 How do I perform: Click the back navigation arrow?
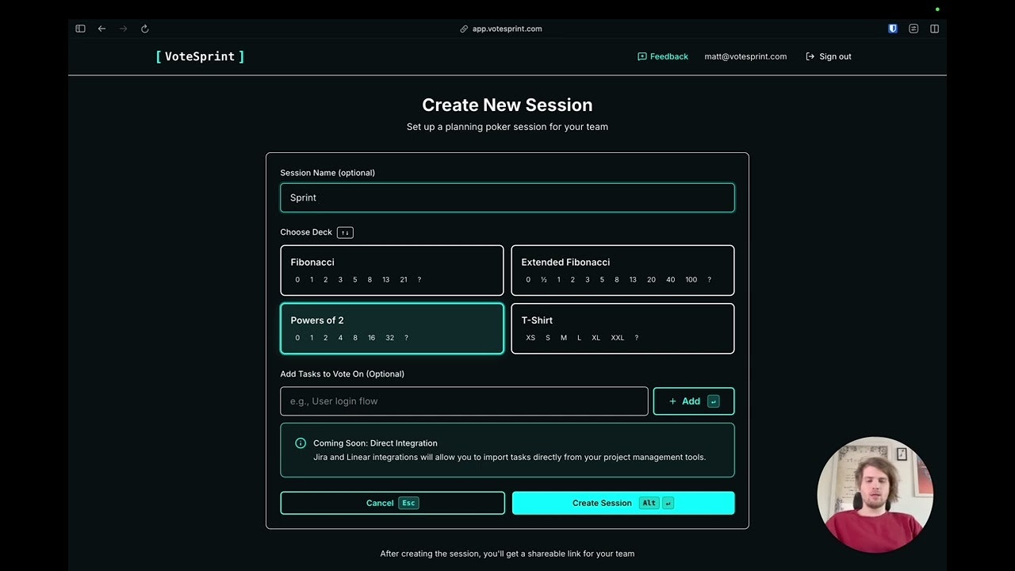101,29
